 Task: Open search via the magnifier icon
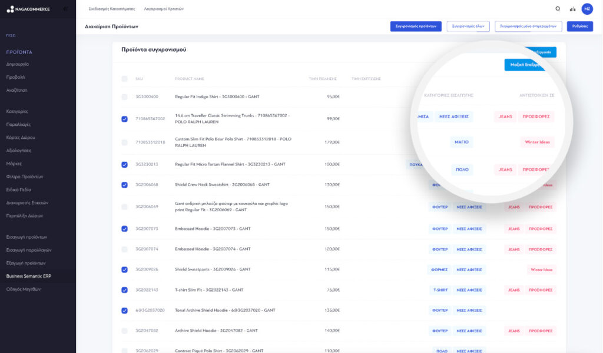coord(558,9)
